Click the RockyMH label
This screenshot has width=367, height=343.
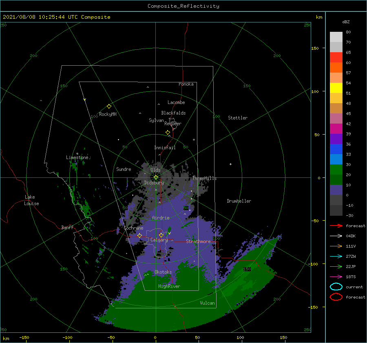[x=108, y=114]
